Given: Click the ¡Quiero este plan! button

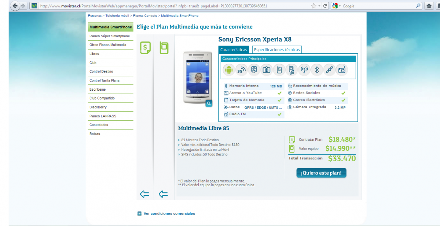Looking at the screenshot, I should [x=321, y=173].
